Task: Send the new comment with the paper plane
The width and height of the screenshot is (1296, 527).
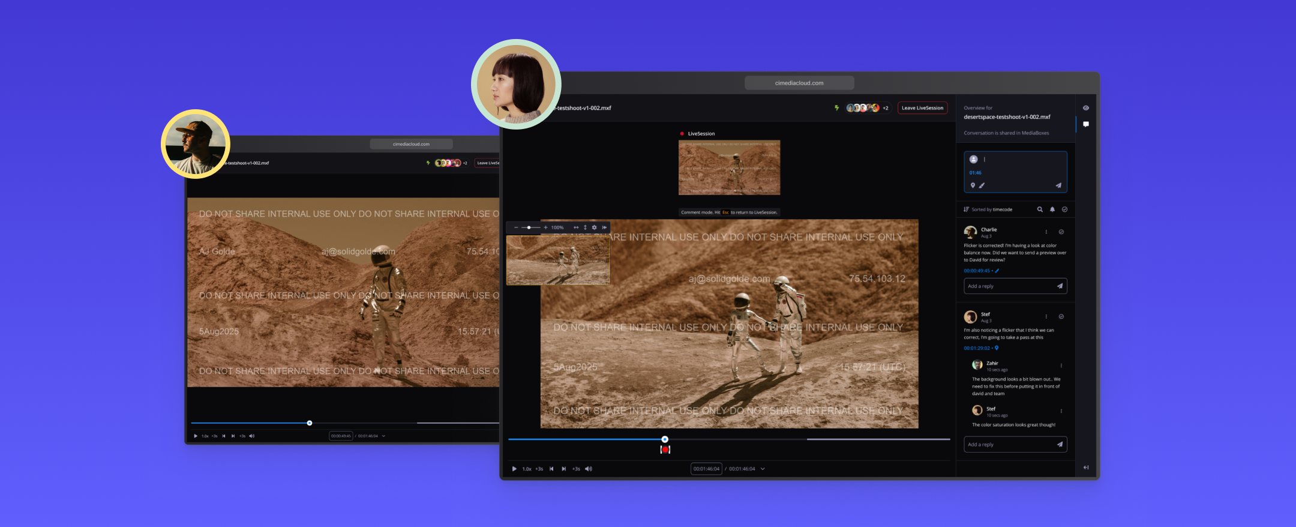Action: pos(1058,185)
